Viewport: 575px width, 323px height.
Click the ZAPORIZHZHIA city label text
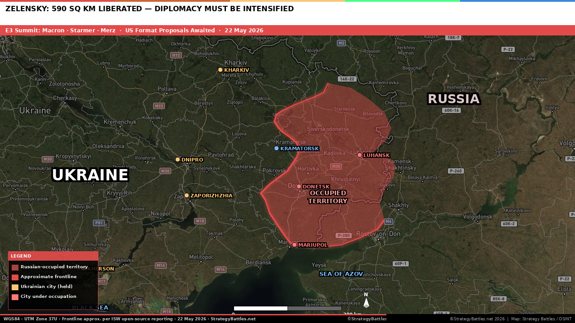coord(212,196)
